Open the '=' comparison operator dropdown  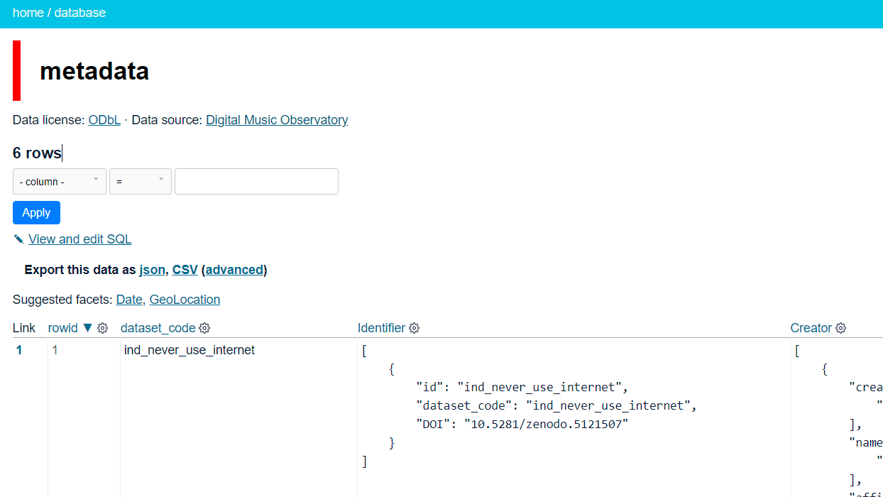[140, 181]
